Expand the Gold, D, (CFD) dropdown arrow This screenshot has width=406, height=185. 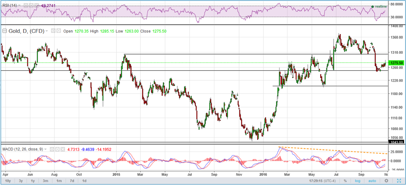[47, 31]
